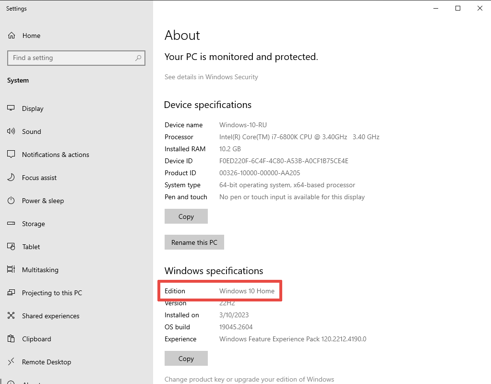Close the Settings window
This screenshot has height=384, width=491.
pyautogui.click(x=480, y=9)
